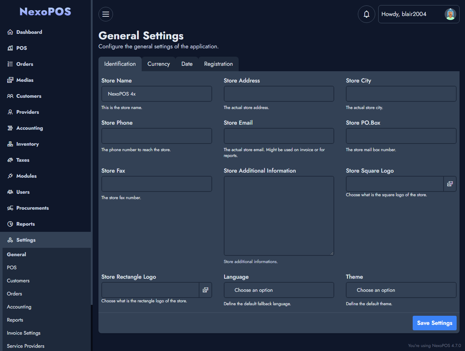465x351 pixels.
Task: Click the Modules plug icon
Action: [10, 176]
